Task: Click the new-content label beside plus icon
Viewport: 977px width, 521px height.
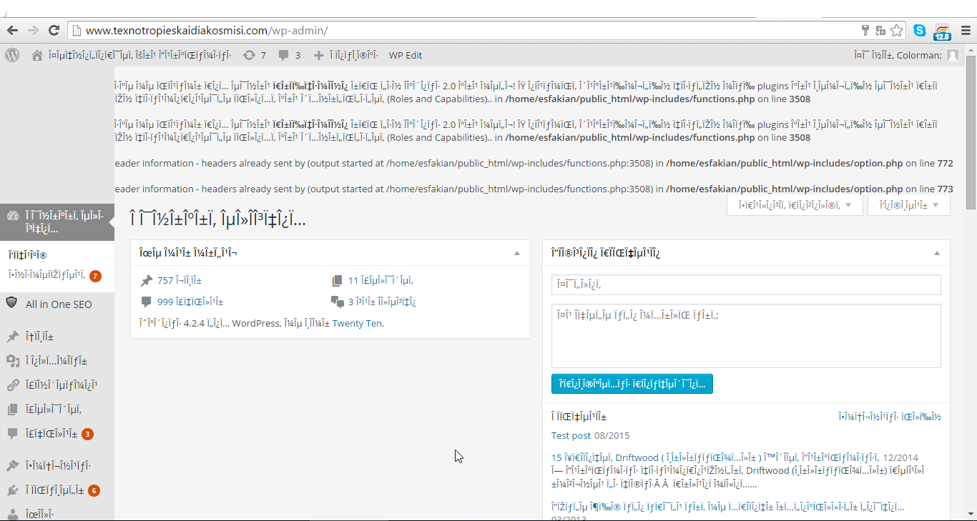Action: 353,55
